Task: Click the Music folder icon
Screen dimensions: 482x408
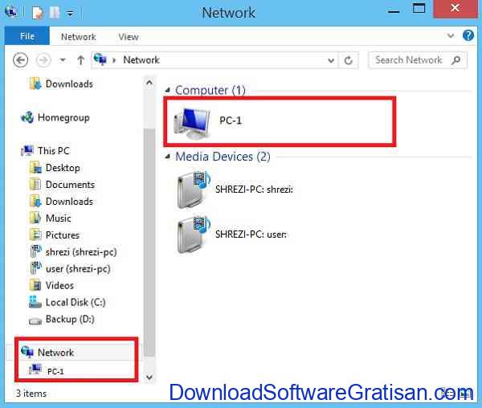Action: [35, 218]
